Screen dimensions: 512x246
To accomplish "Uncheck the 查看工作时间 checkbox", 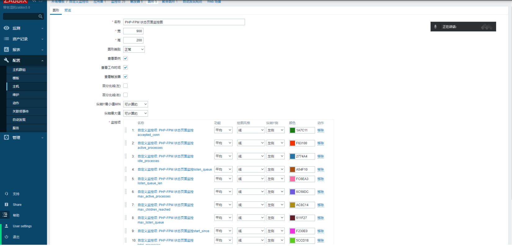I will point(126,67).
